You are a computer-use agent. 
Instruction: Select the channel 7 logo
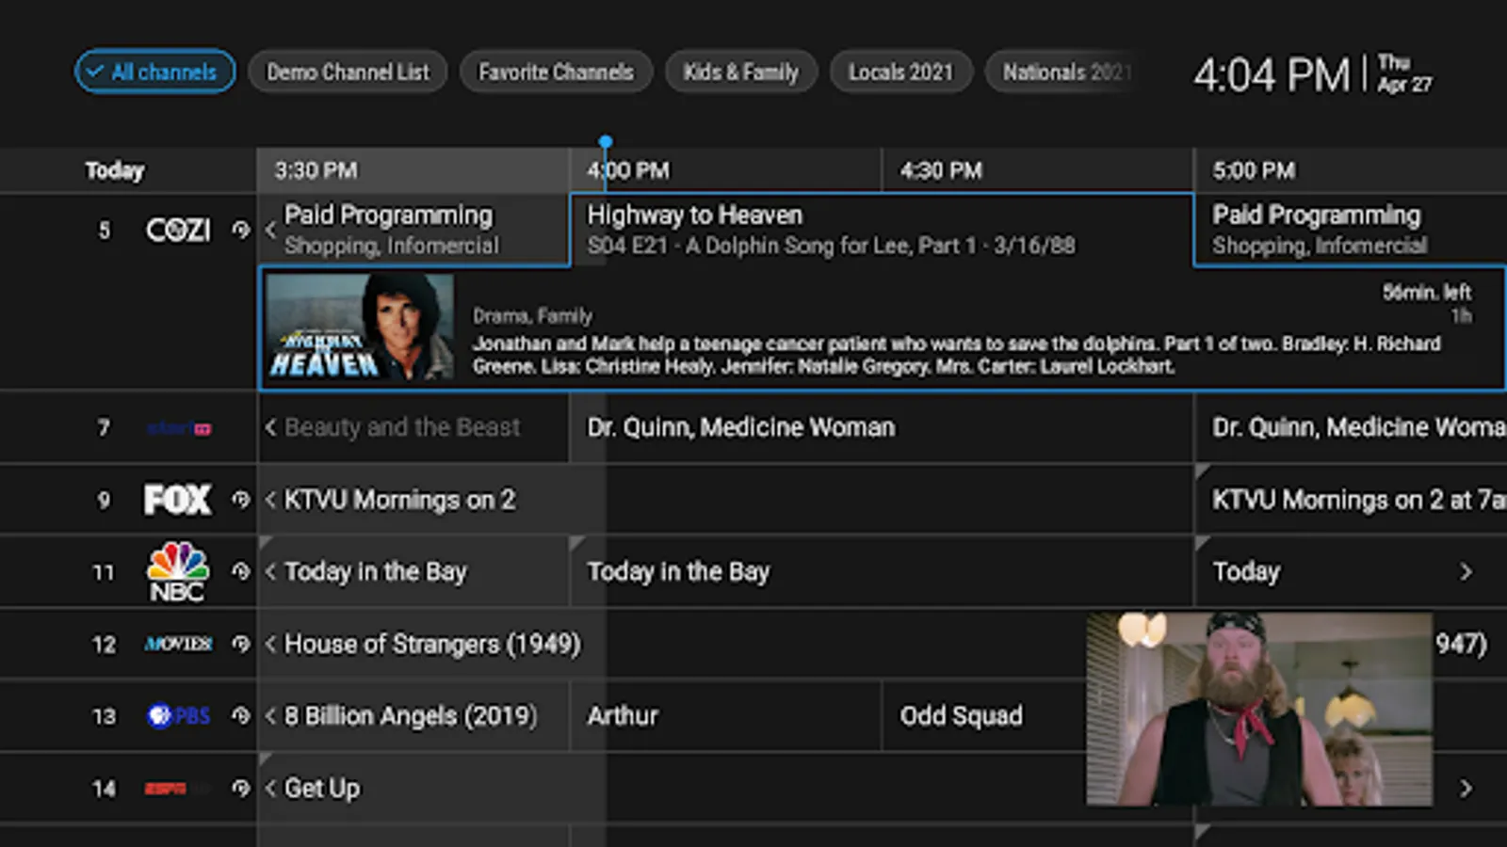tap(178, 428)
